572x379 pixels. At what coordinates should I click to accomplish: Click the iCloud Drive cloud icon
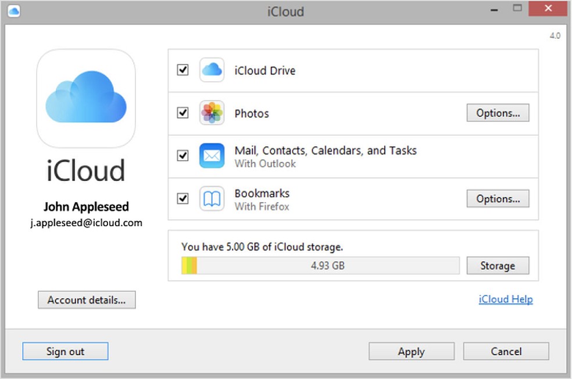212,70
